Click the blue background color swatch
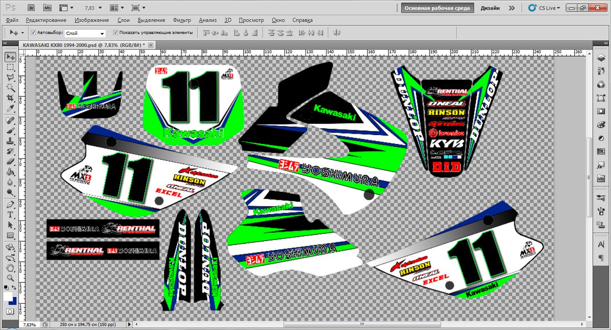This screenshot has width=611, height=330. [x=14, y=302]
